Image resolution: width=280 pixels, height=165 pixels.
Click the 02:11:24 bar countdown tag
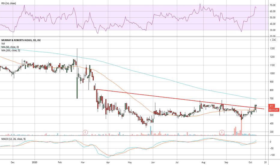click(273, 110)
